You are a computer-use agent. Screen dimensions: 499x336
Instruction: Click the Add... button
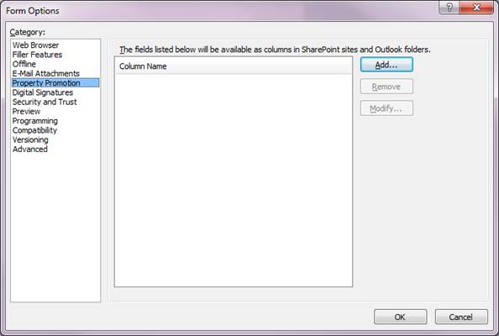pyautogui.click(x=386, y=65)
